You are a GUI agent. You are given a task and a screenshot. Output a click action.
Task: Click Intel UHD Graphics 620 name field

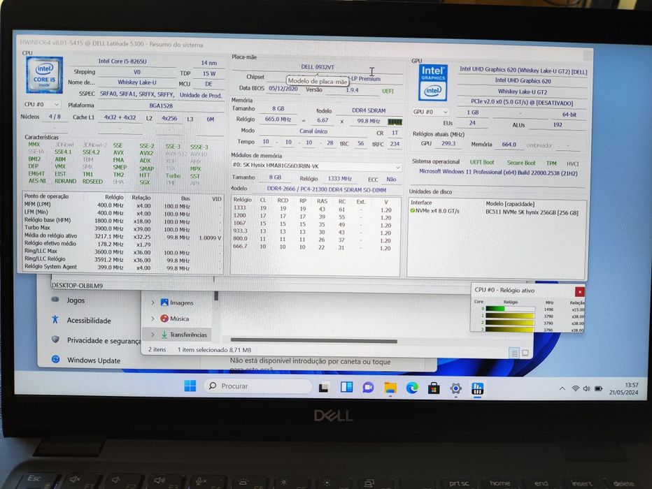tap(523, 81)
